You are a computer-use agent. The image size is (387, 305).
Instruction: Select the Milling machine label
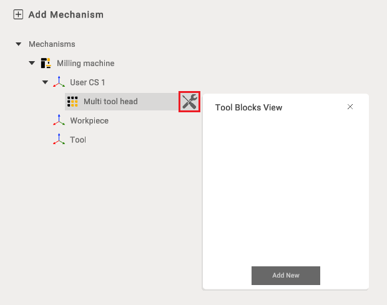pos(86,64)
